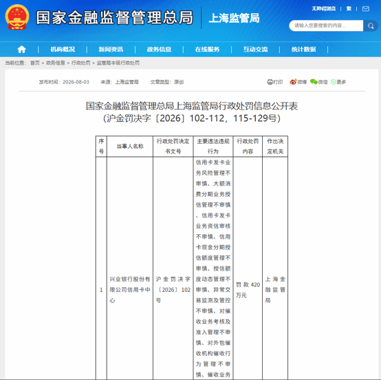Switch to traditional Chinese 繁 link
The width and height of the screenshot is (381, 380).
pyautogui.click(x=349, y=9)
